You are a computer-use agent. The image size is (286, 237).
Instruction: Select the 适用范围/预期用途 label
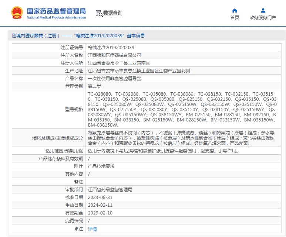click(64, 151)
